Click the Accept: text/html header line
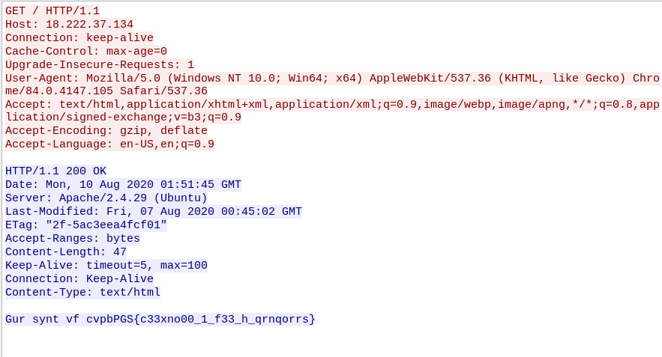Screen dimensions: 662x357 coord(332,104)
